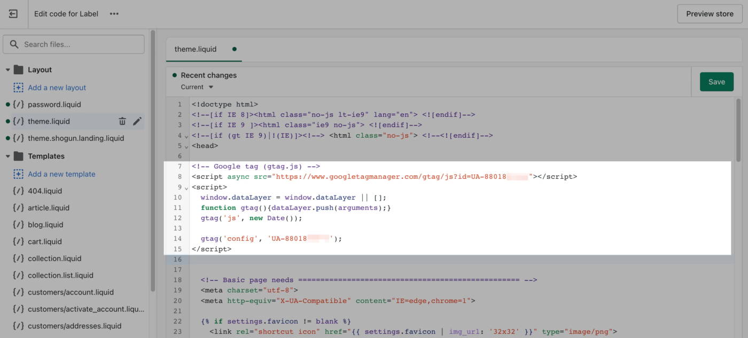Click the sidebar file list scrollbar
Image resolution: width=748 pixels, height=338 pixels.
tap(153, 160)
